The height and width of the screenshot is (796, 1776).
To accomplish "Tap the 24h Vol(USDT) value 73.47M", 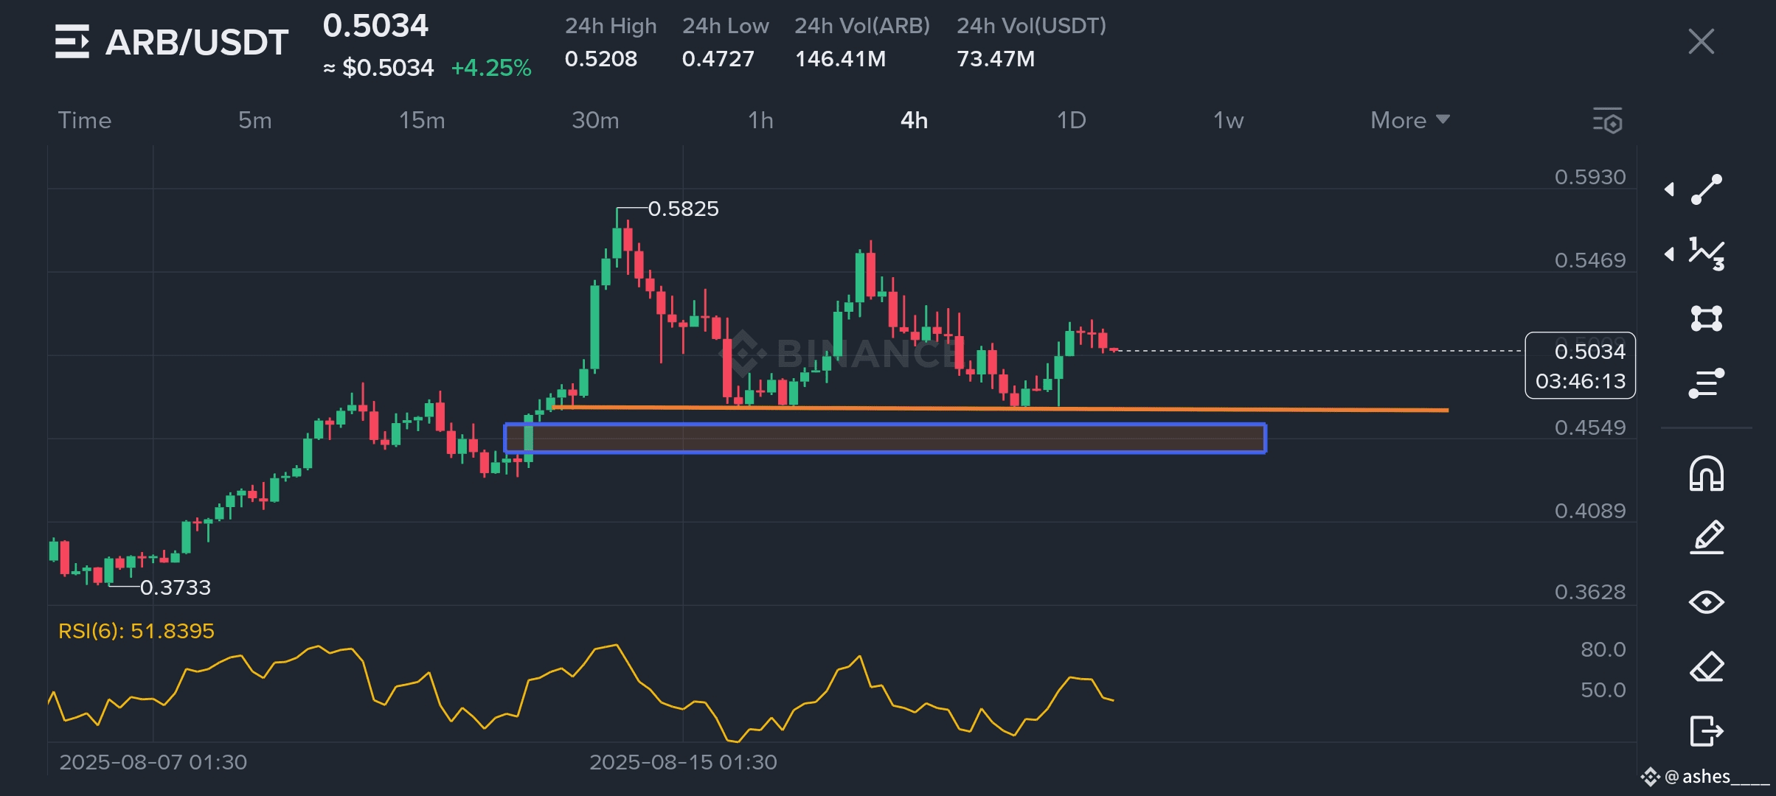I will pos(996,58).
